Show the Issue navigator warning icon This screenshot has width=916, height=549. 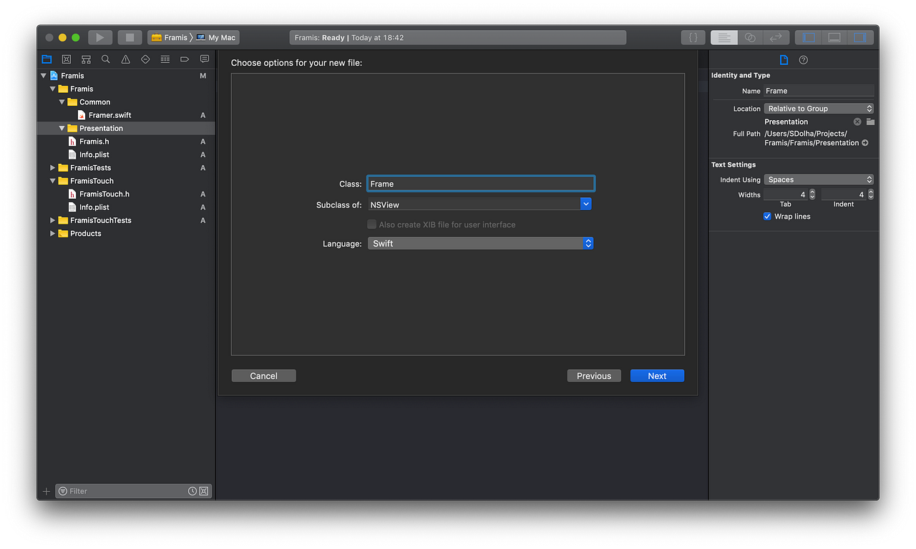126,59
